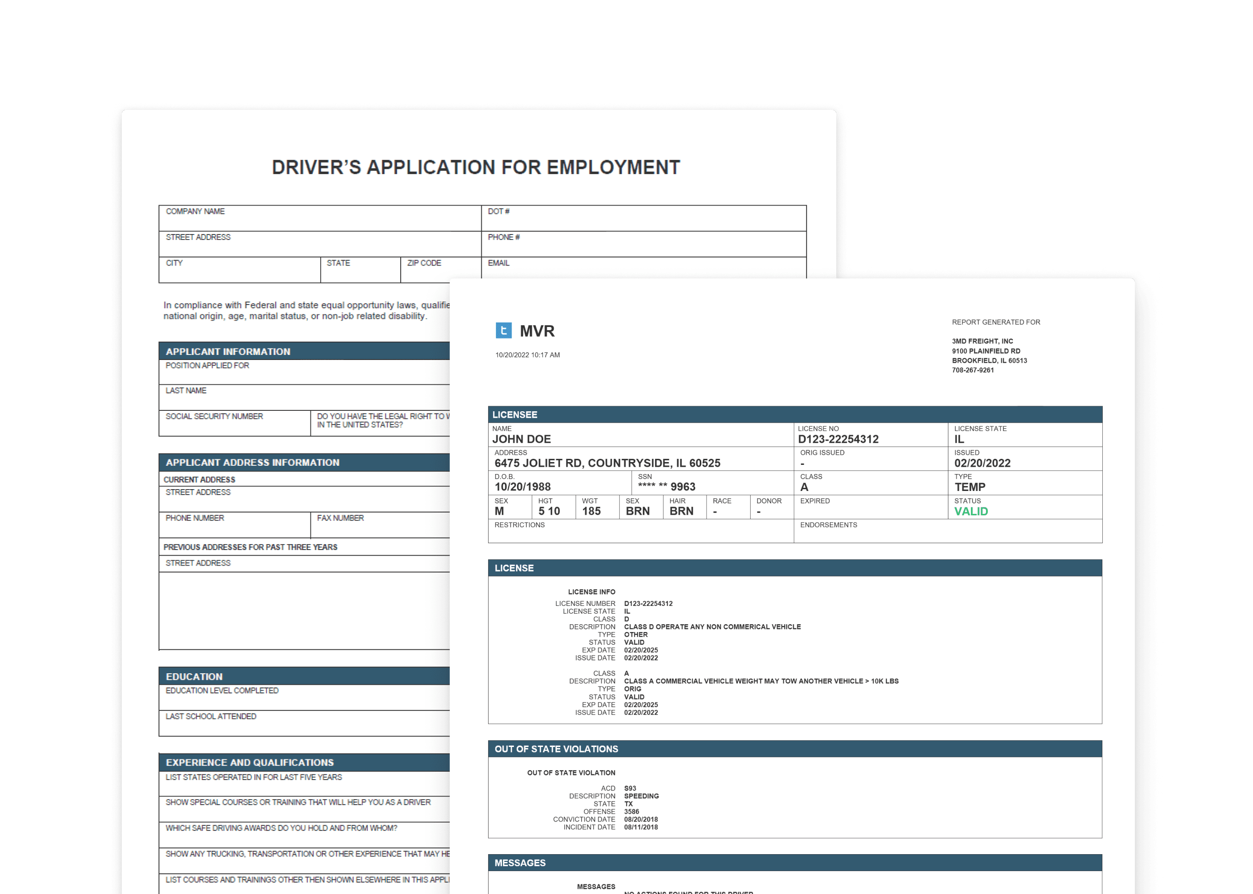The width and height of the screenshot is (1253, 894).
Task: Click the SPEEDING violation description
Action: click(x=641, y=796)
